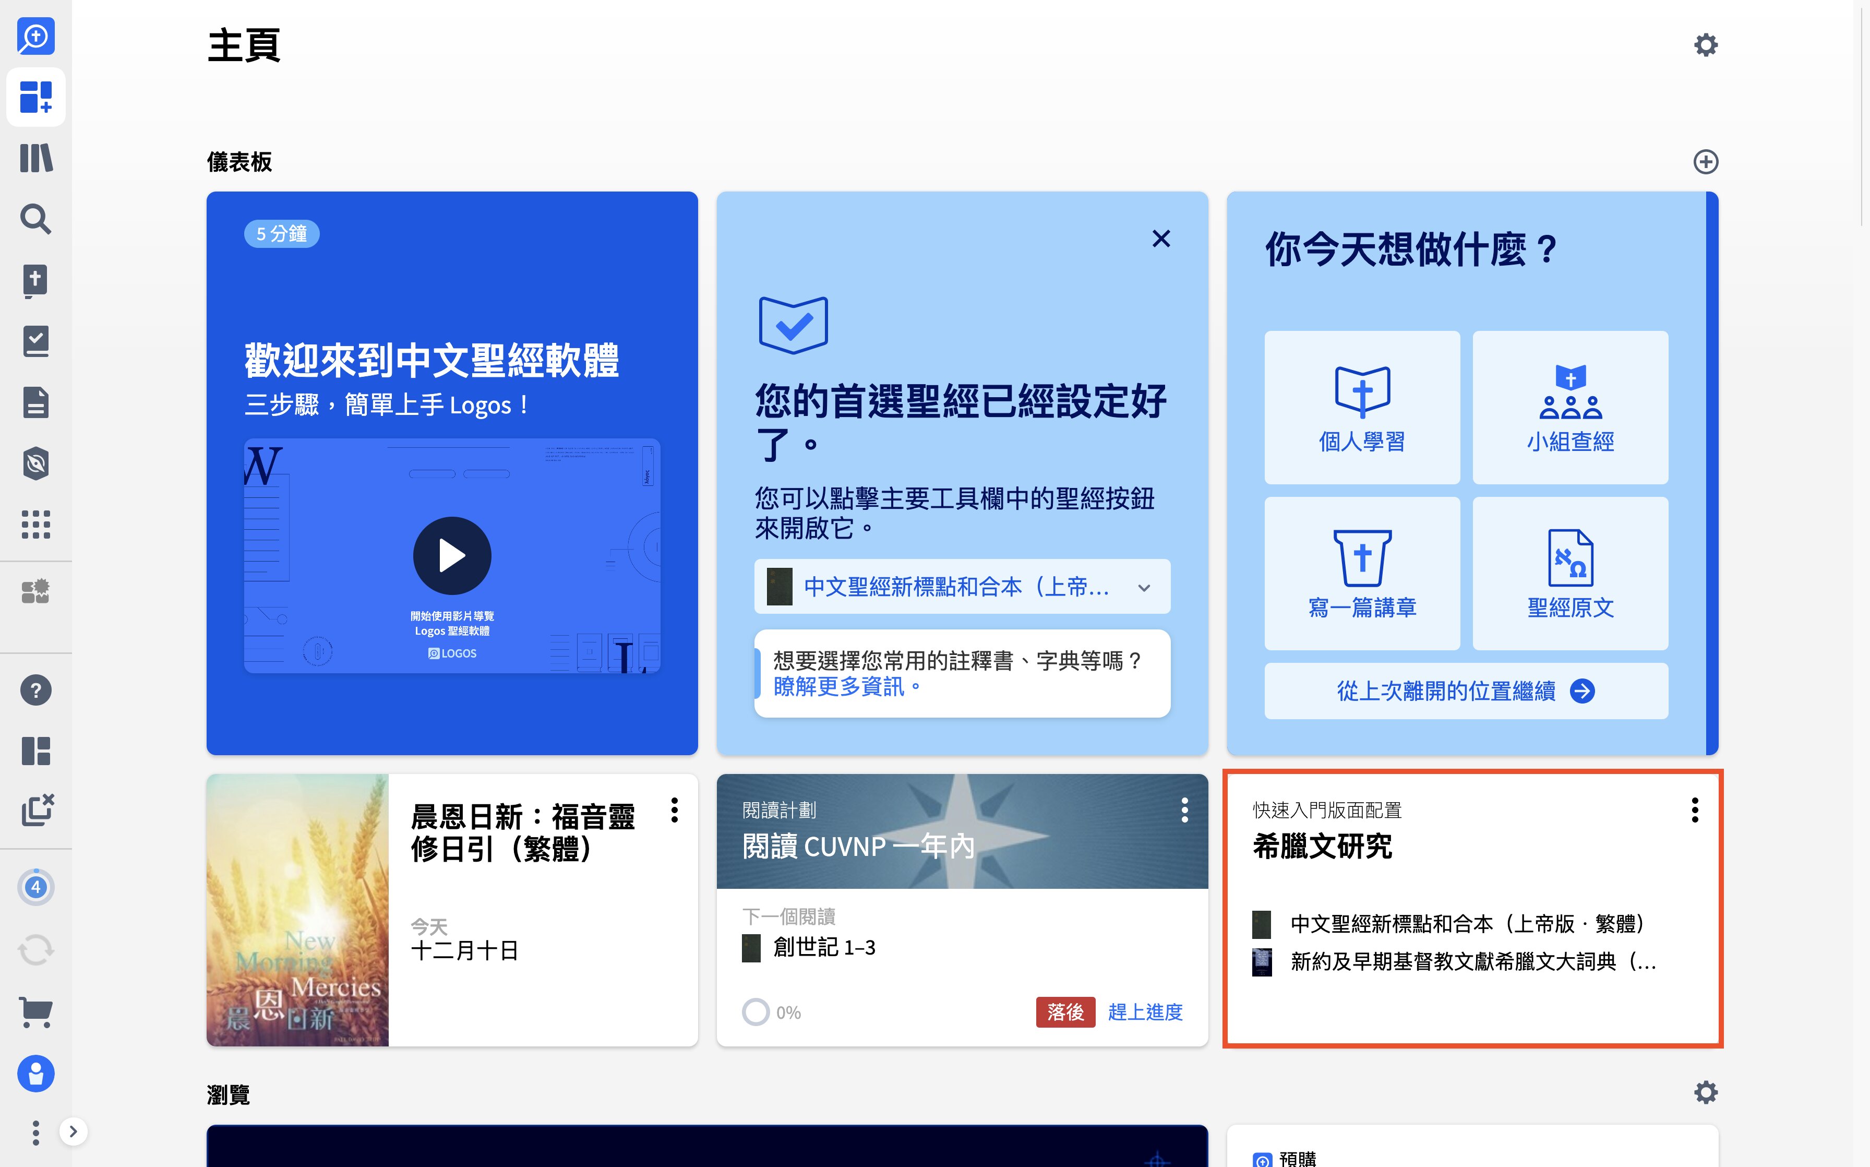1870x1167 pixels.
Task: Open the 希臘文研究 layout title
Action: (x=1322, y=847)
